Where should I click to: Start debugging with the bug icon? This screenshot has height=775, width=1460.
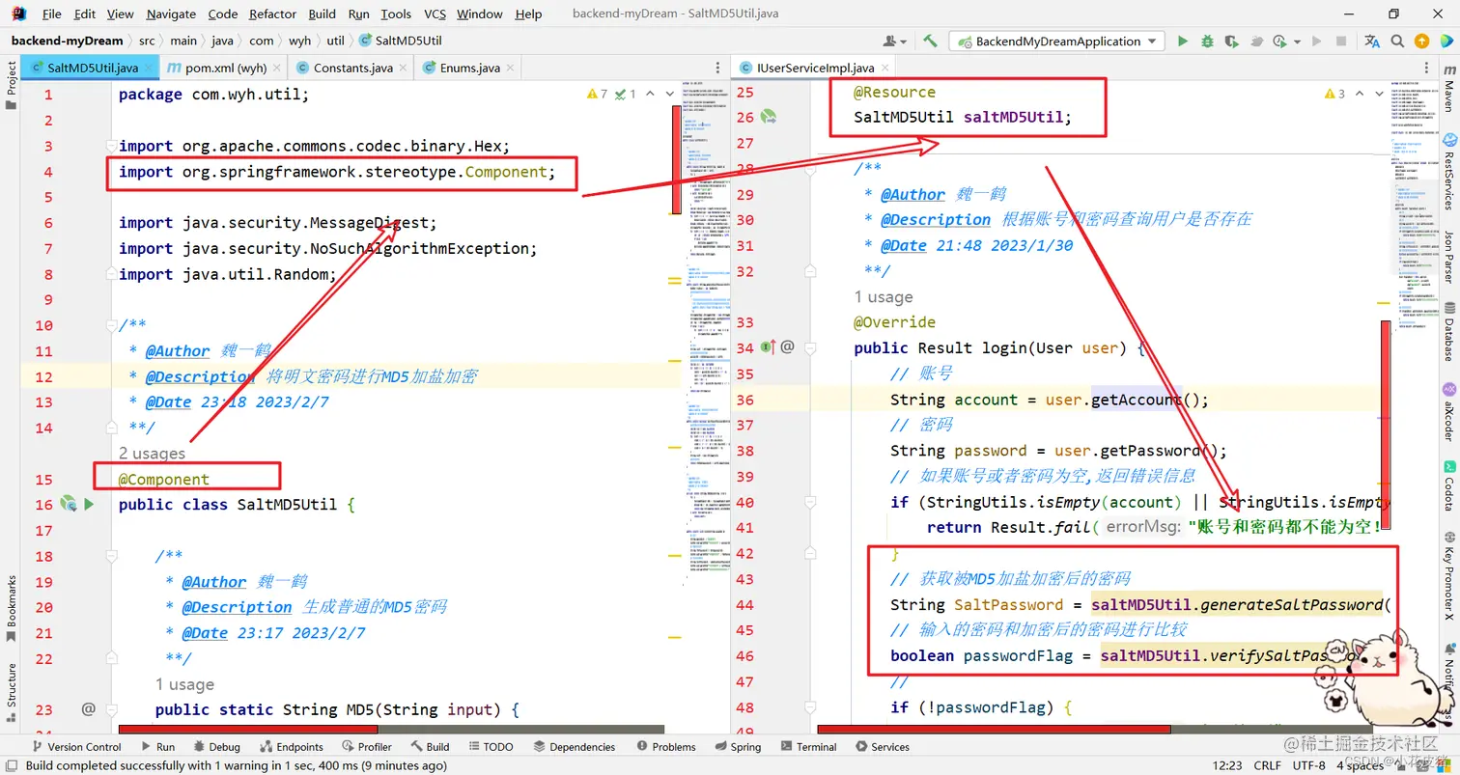[1207, 41]
